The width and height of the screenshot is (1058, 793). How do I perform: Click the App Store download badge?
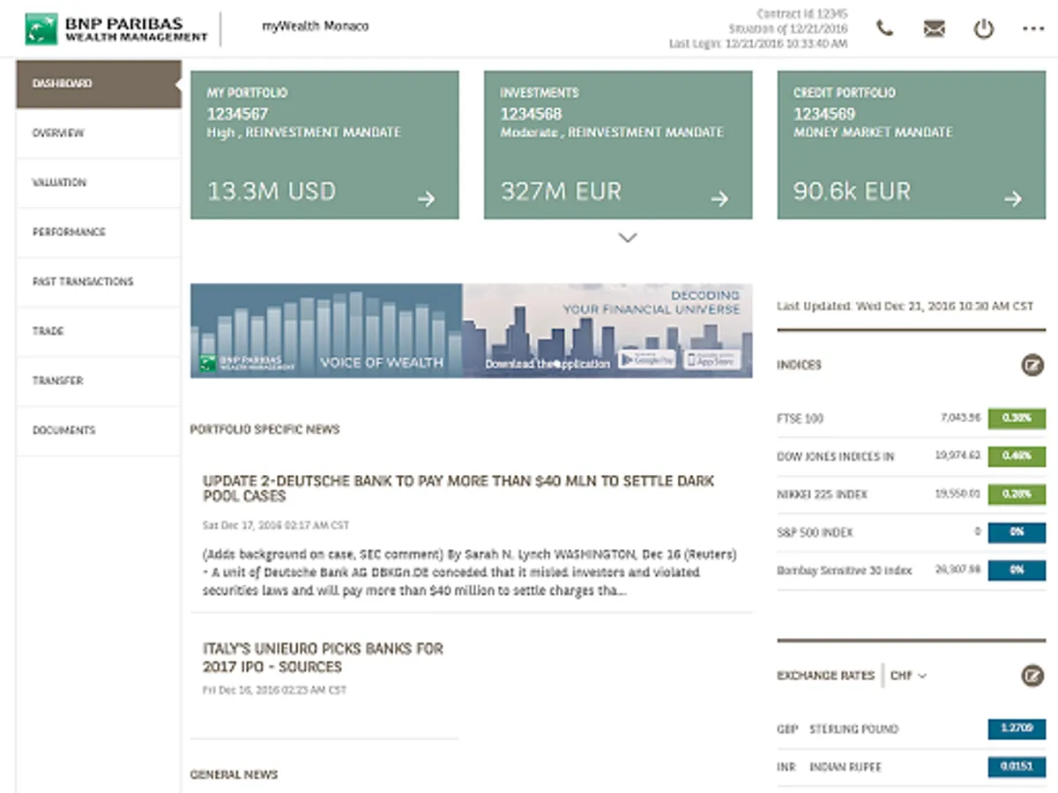click(x=712, y=359)
